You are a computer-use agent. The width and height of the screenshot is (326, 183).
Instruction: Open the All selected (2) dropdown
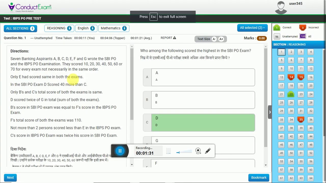[252, 28]
